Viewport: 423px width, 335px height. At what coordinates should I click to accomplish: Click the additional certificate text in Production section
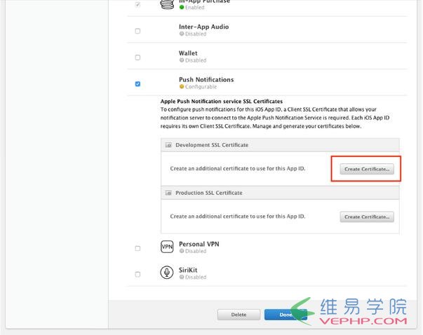(237, 217)
